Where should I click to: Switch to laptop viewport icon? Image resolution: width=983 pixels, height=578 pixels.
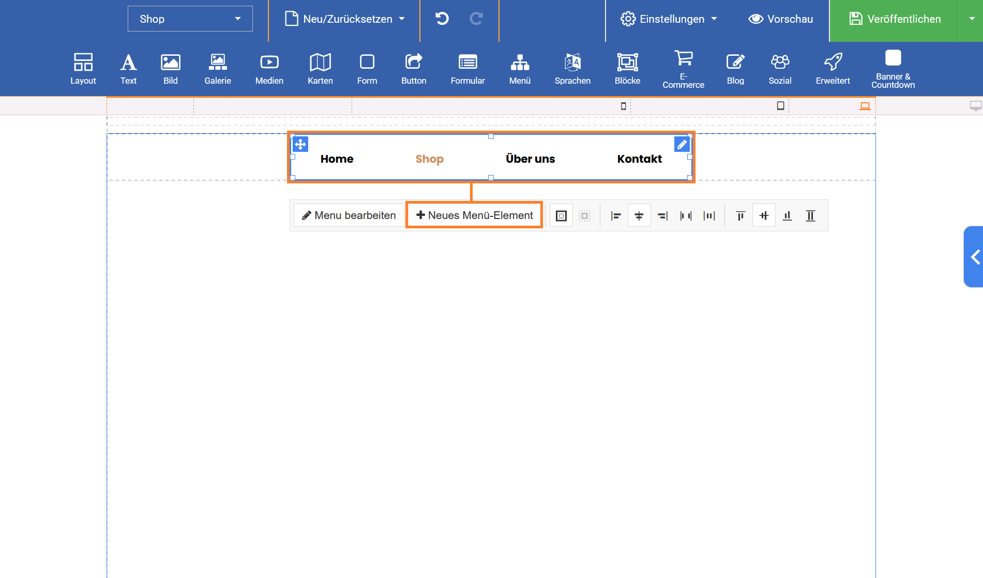point(865,106)
